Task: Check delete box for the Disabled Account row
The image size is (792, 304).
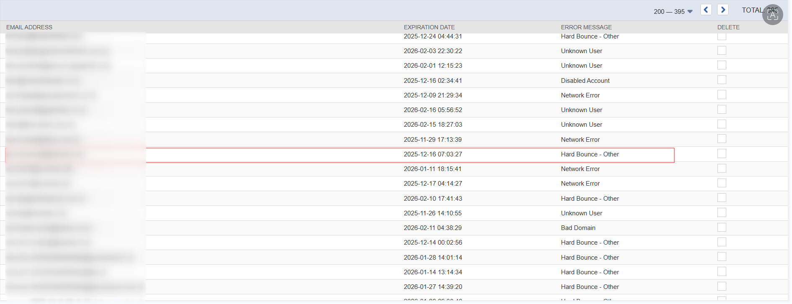Action: pyautogui.click(x=721, y=80)
